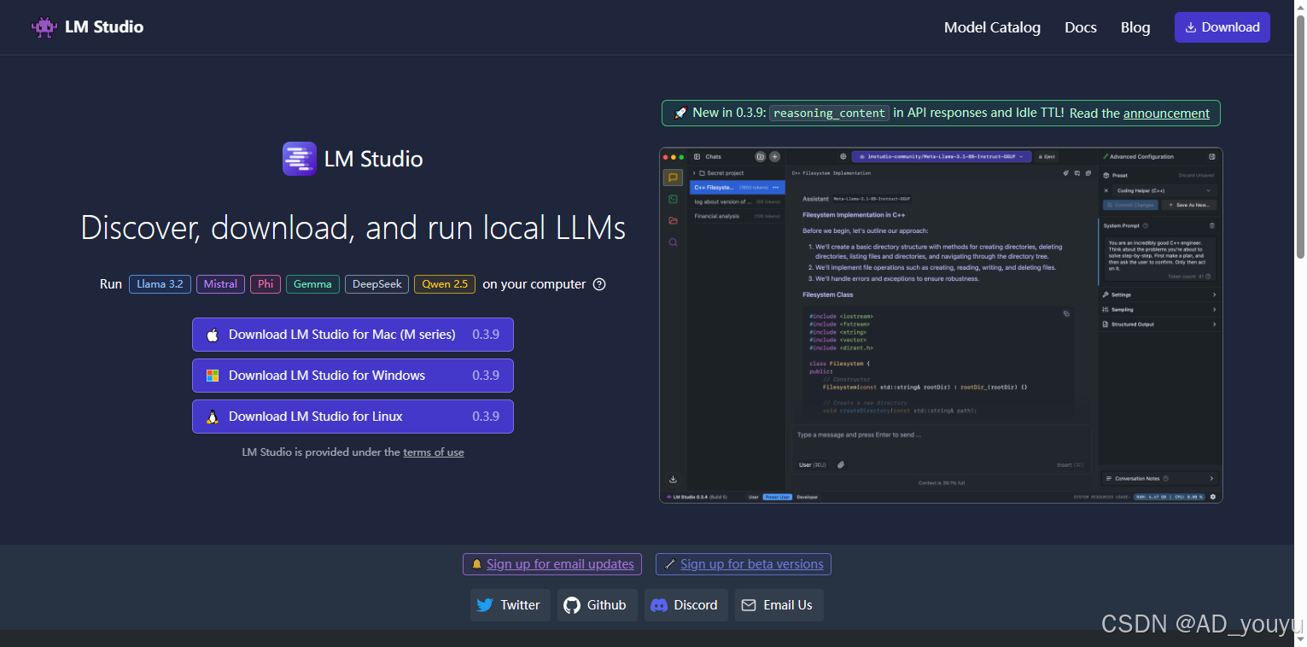
Task: Click the settings gear in preview status bar
Action: point(1212,497)
